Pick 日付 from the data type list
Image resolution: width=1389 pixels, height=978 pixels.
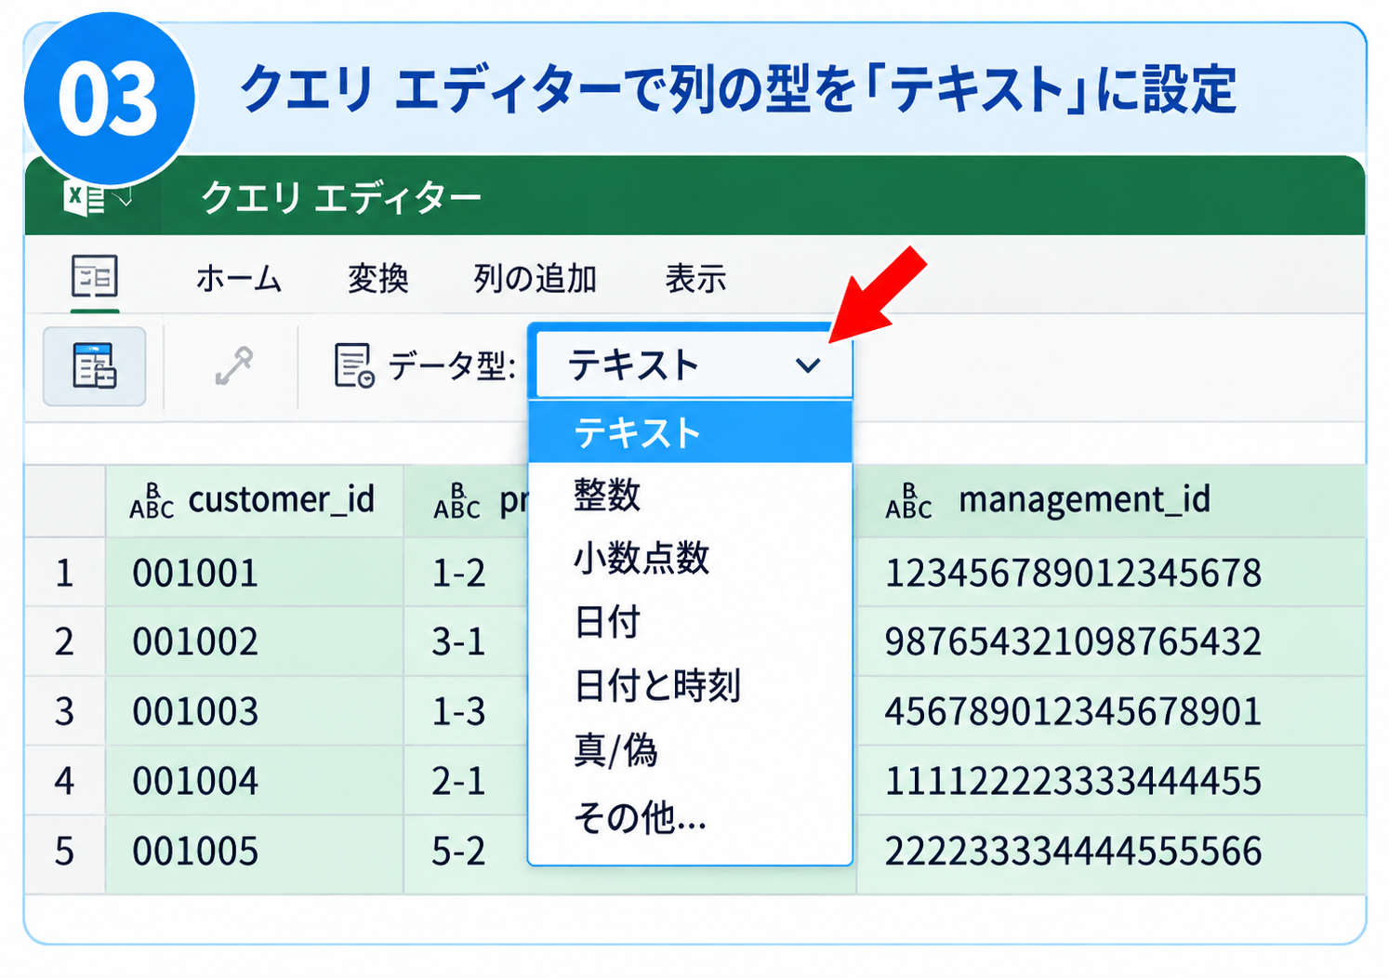coord(691,621)
